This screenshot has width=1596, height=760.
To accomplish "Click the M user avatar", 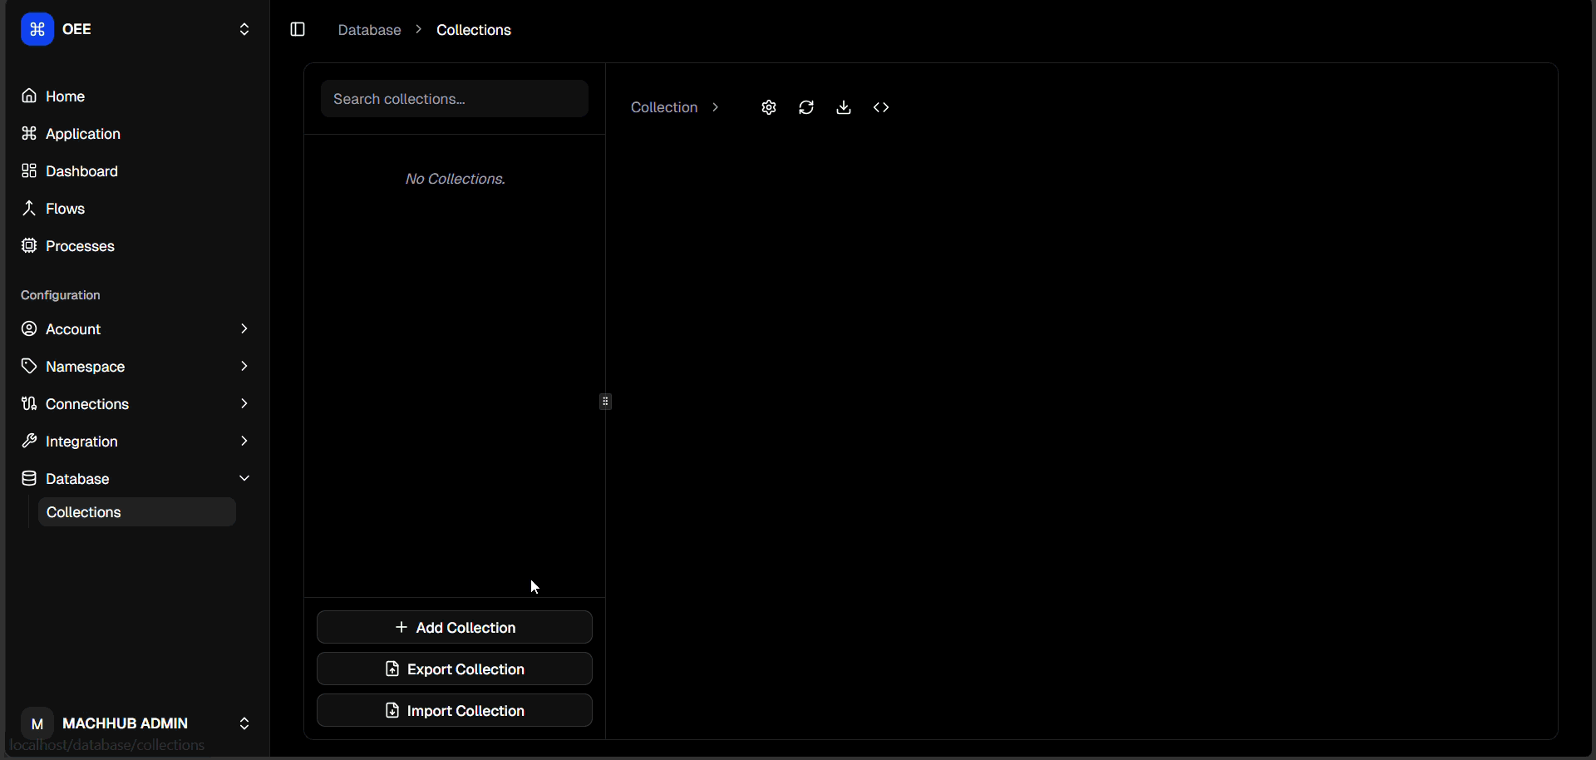I will point(37,723).
